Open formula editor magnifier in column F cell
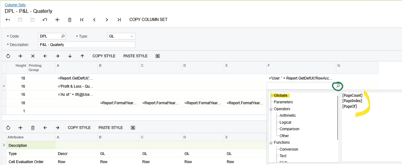Viewport: 402px width, 165px height. click(338, 86)
